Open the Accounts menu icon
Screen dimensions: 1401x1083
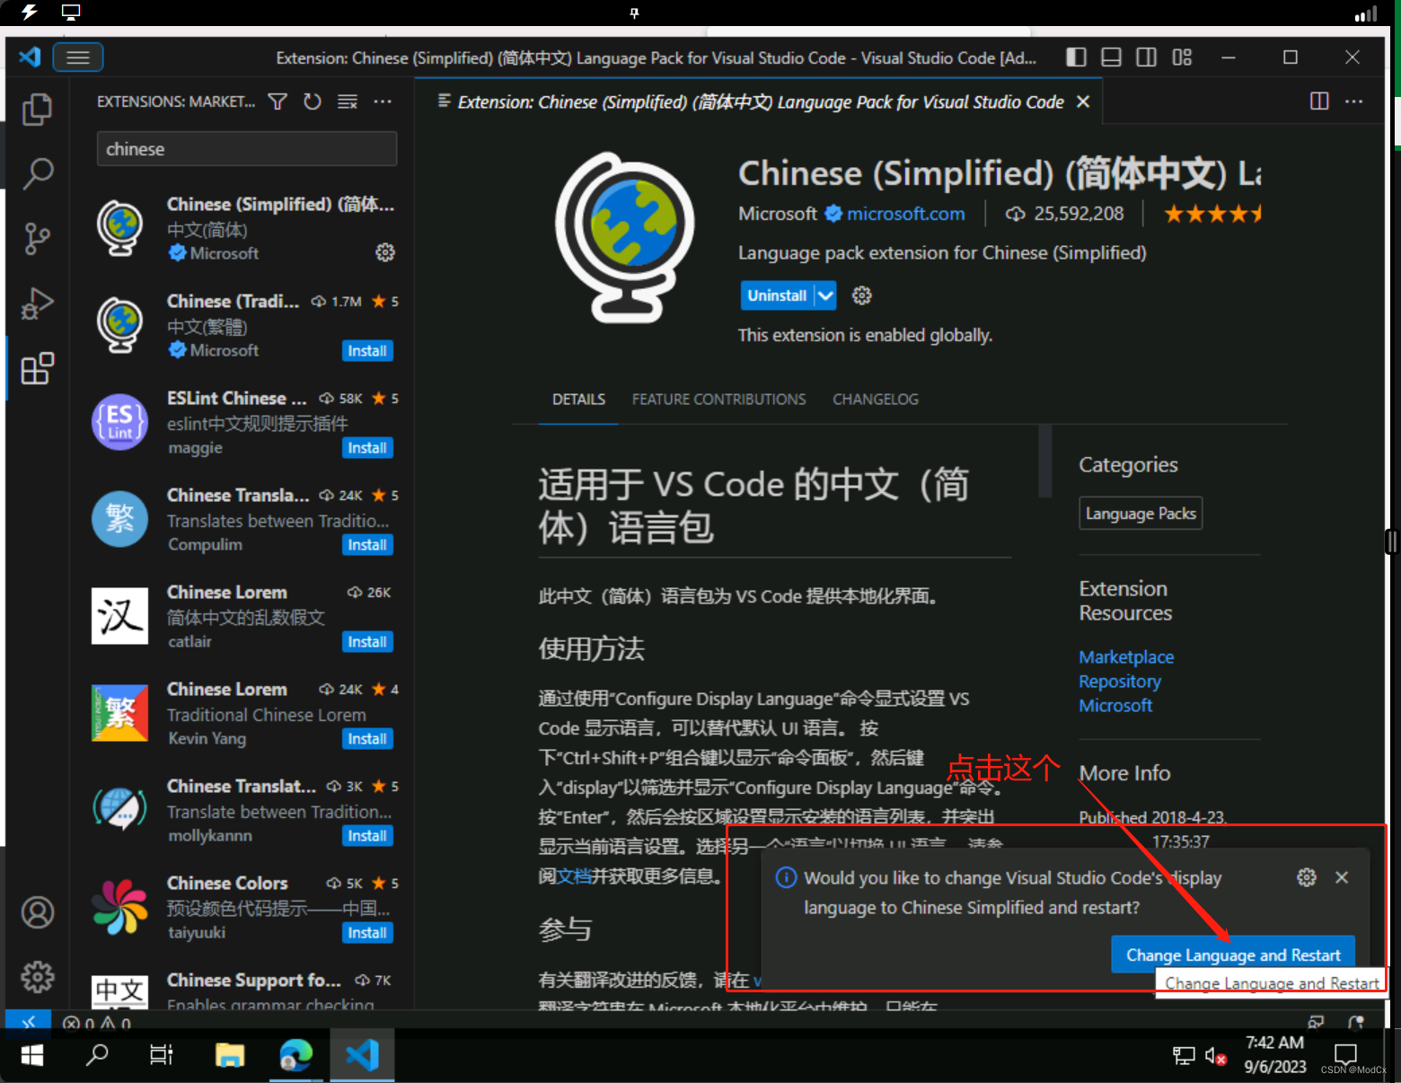coord(37,912)
